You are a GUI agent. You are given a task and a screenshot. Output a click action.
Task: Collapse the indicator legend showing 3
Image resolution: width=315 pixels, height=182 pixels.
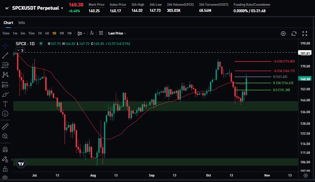pyautogui.click(x=20, y=50)
